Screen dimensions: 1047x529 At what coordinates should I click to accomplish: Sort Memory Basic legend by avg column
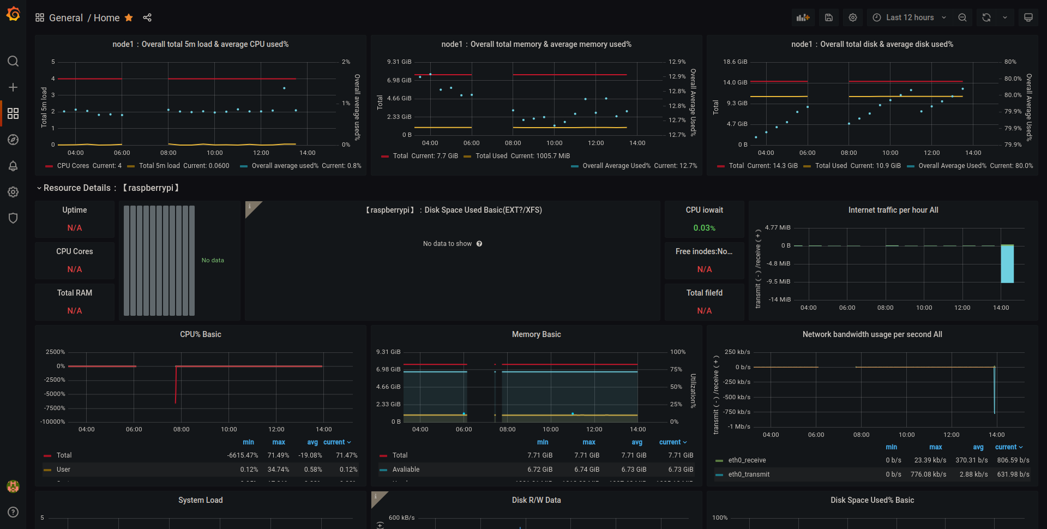tap(637, 442)
